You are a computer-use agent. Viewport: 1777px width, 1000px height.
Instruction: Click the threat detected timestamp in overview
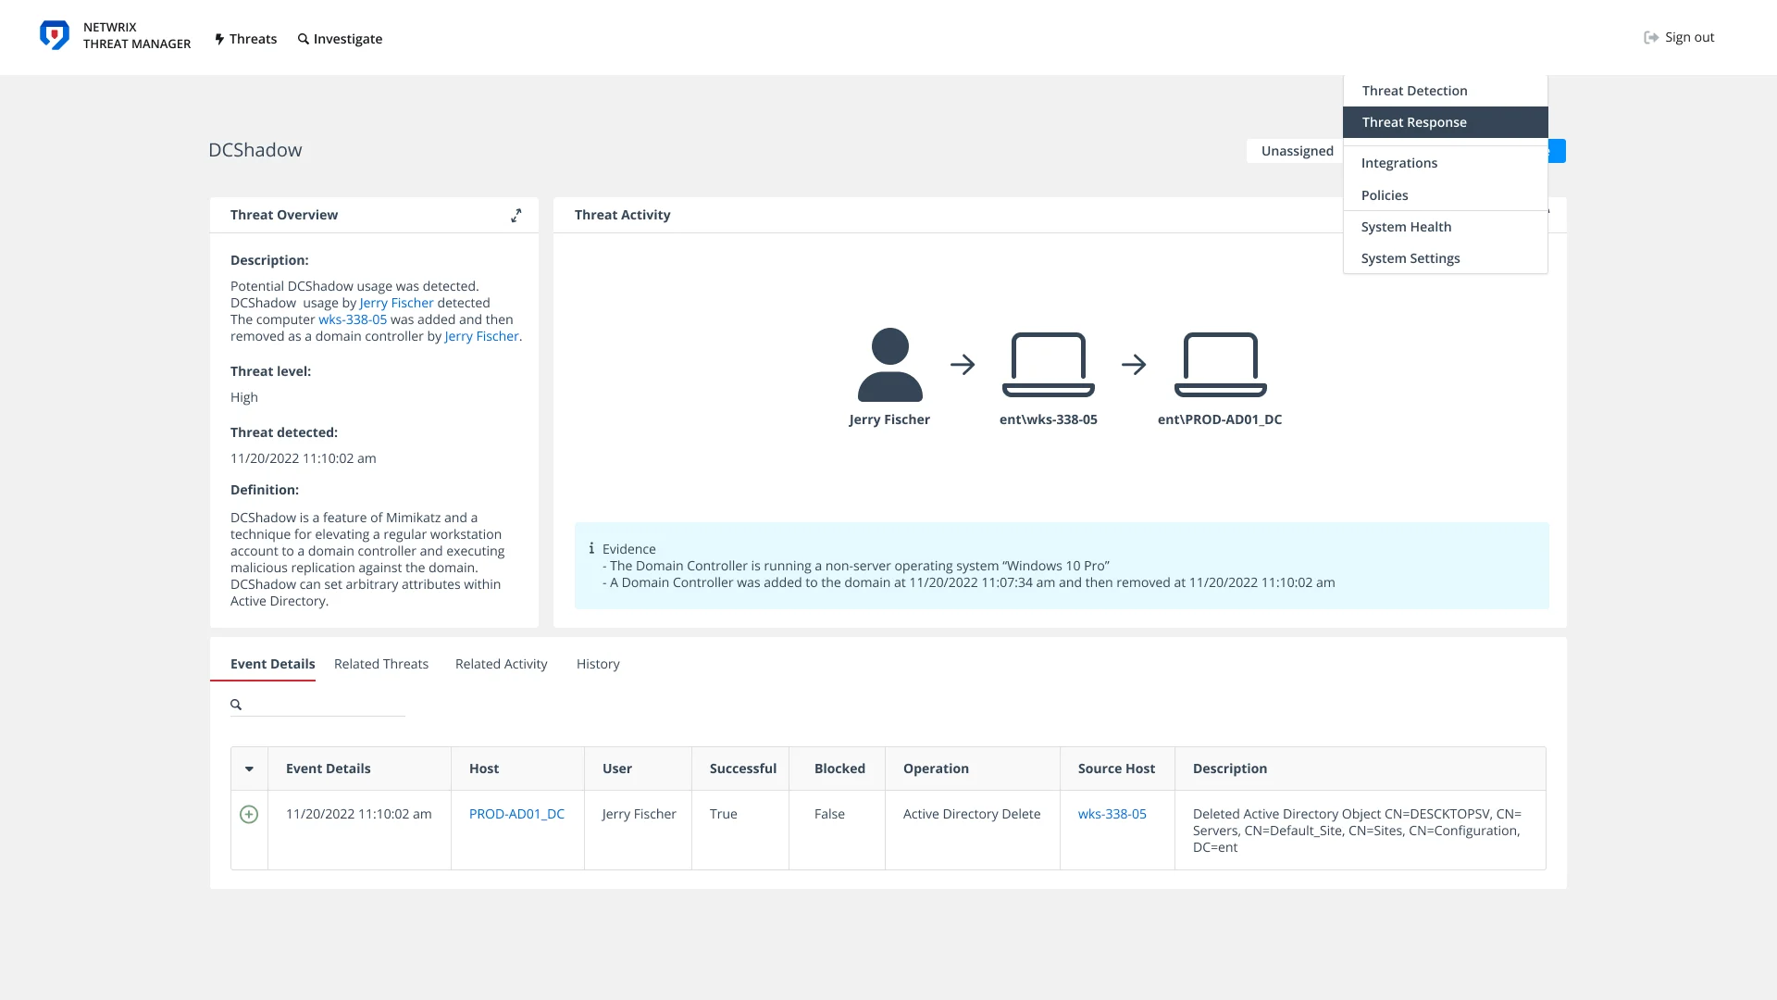[x=304, y=458]
